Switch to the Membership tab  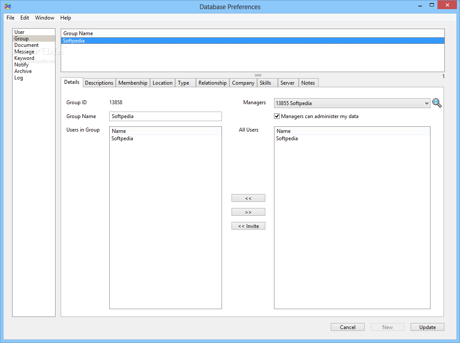(133, 83)
